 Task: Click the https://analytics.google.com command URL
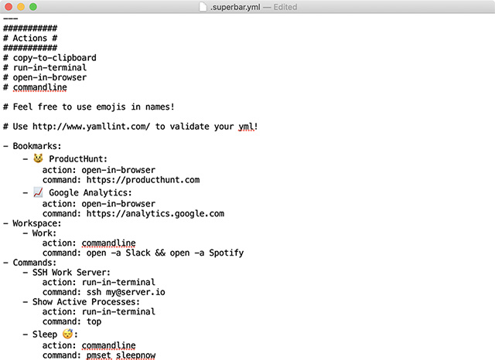coord(155,213)
